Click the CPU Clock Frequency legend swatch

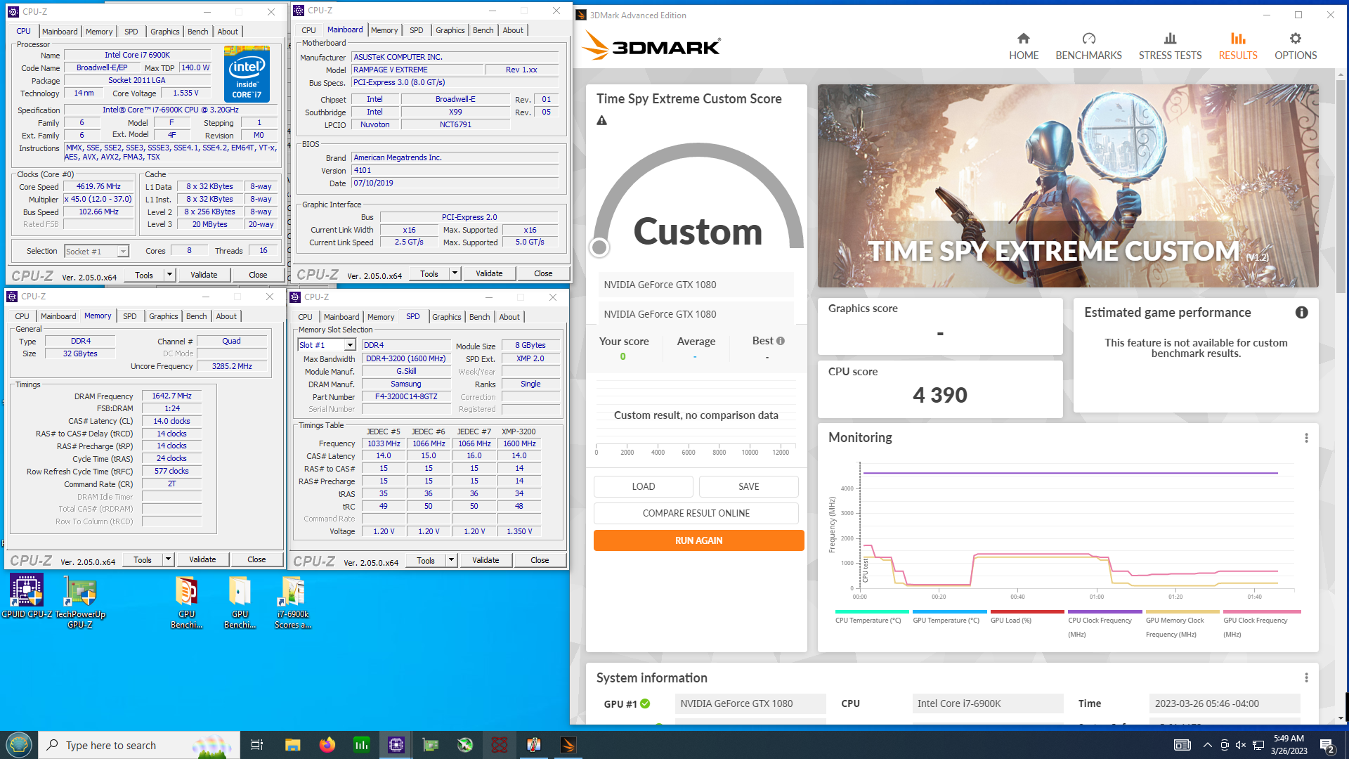1104,612
